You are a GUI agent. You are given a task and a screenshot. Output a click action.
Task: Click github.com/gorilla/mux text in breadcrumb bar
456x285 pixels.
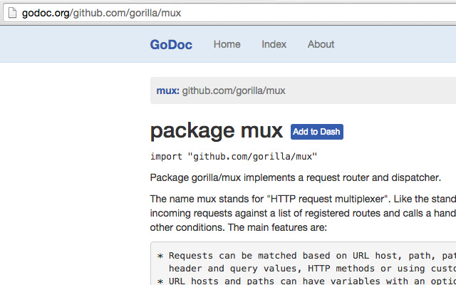click(234, 90)
